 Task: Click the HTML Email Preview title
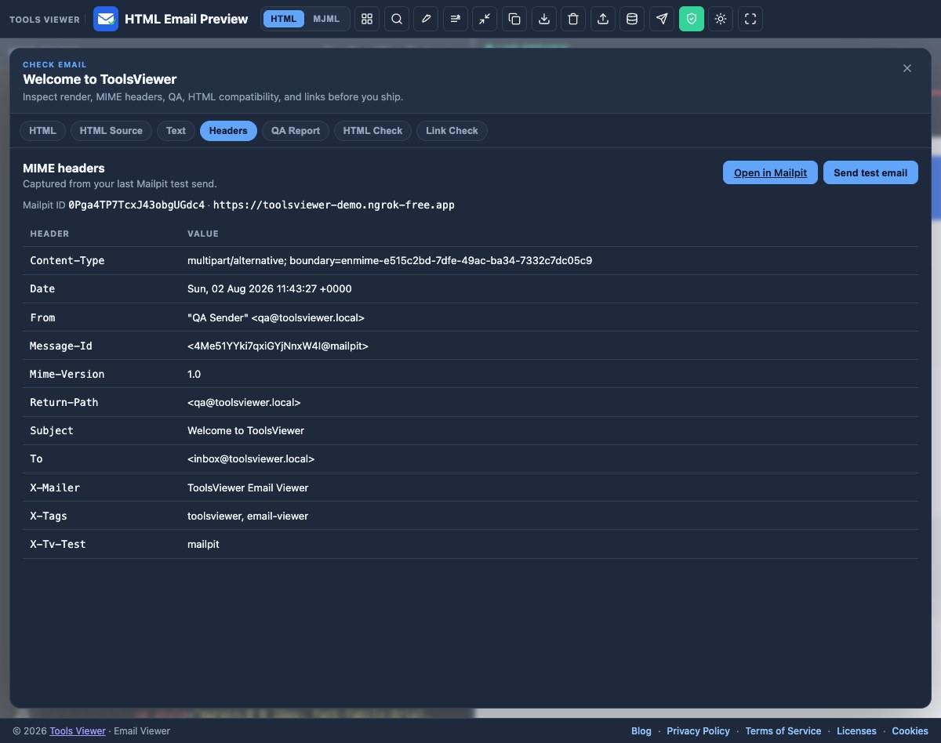coord(187,19)
